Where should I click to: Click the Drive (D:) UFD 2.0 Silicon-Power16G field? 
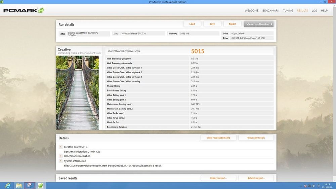coord(247,38)
